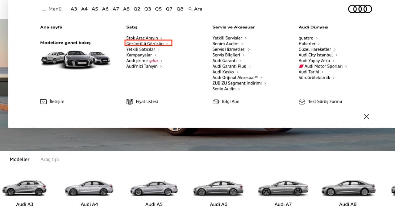The height and width of the screenshot is (222, 395).
Task: Select A5 in top navigation
Action: 95,9
